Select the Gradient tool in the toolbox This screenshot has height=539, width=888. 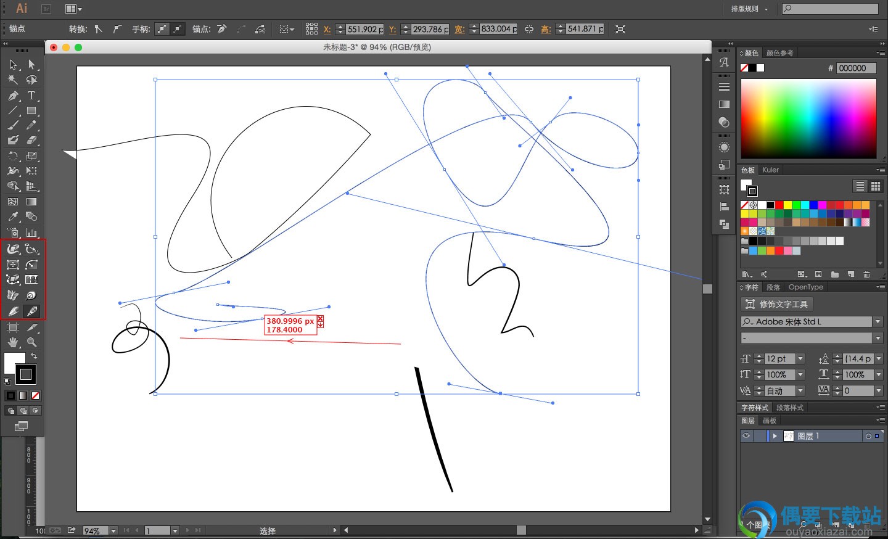pos(31,202)
